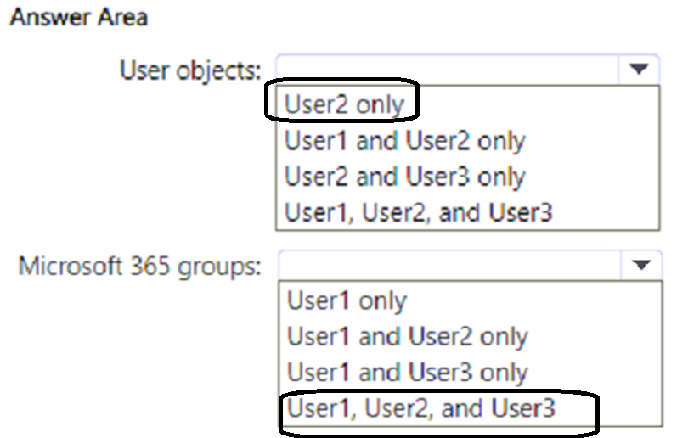Choose 'User1 and User2 only' under User objects
677x438 pixels.
pos(405,140)
